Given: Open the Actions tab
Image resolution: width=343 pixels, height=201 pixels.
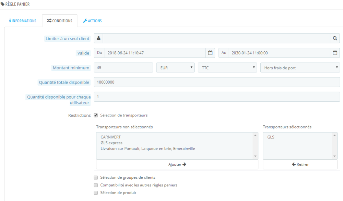Looking at the screenshot, I should pyautogui.click(x=92, y=21).
